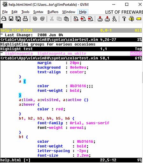The height and width of the screenshot is (163, 143).
Task: Open the File menu
Action: tap(5, 12)
